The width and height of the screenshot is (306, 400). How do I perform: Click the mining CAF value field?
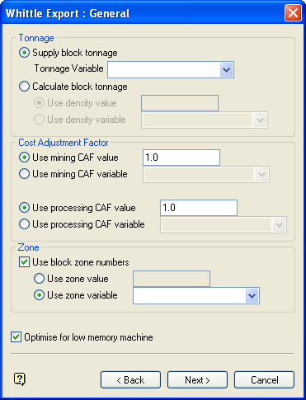tap(181, 158)
